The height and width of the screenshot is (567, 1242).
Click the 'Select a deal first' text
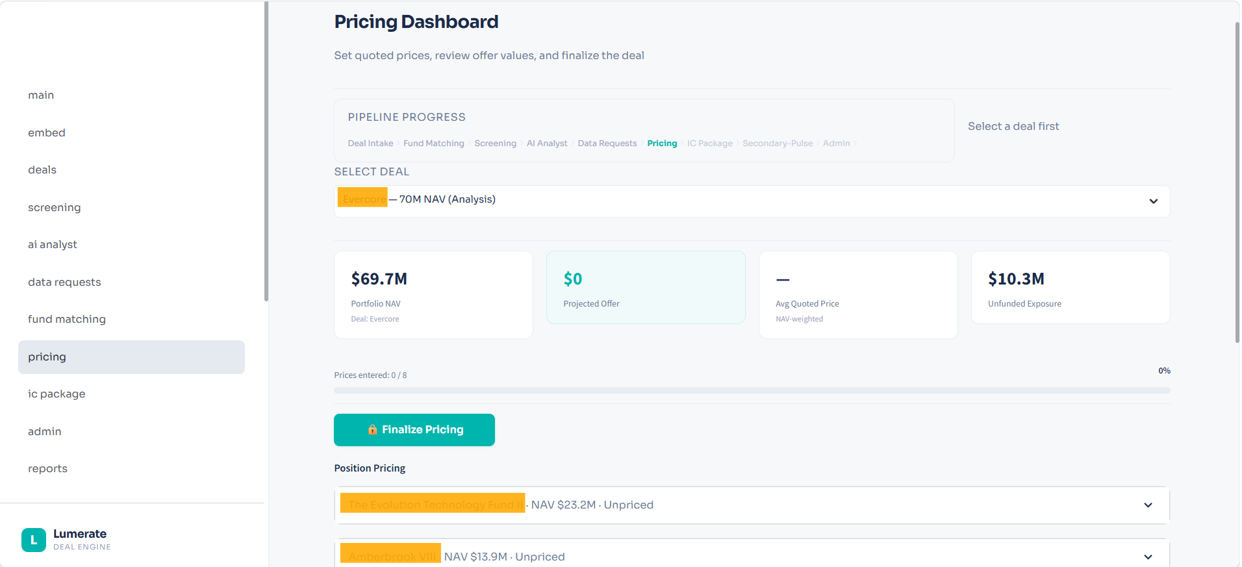pyautogui.click(x=1013, y=127)
